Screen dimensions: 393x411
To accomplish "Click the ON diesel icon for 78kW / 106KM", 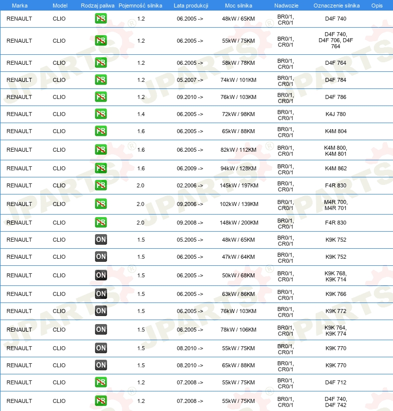I will 101,329.
